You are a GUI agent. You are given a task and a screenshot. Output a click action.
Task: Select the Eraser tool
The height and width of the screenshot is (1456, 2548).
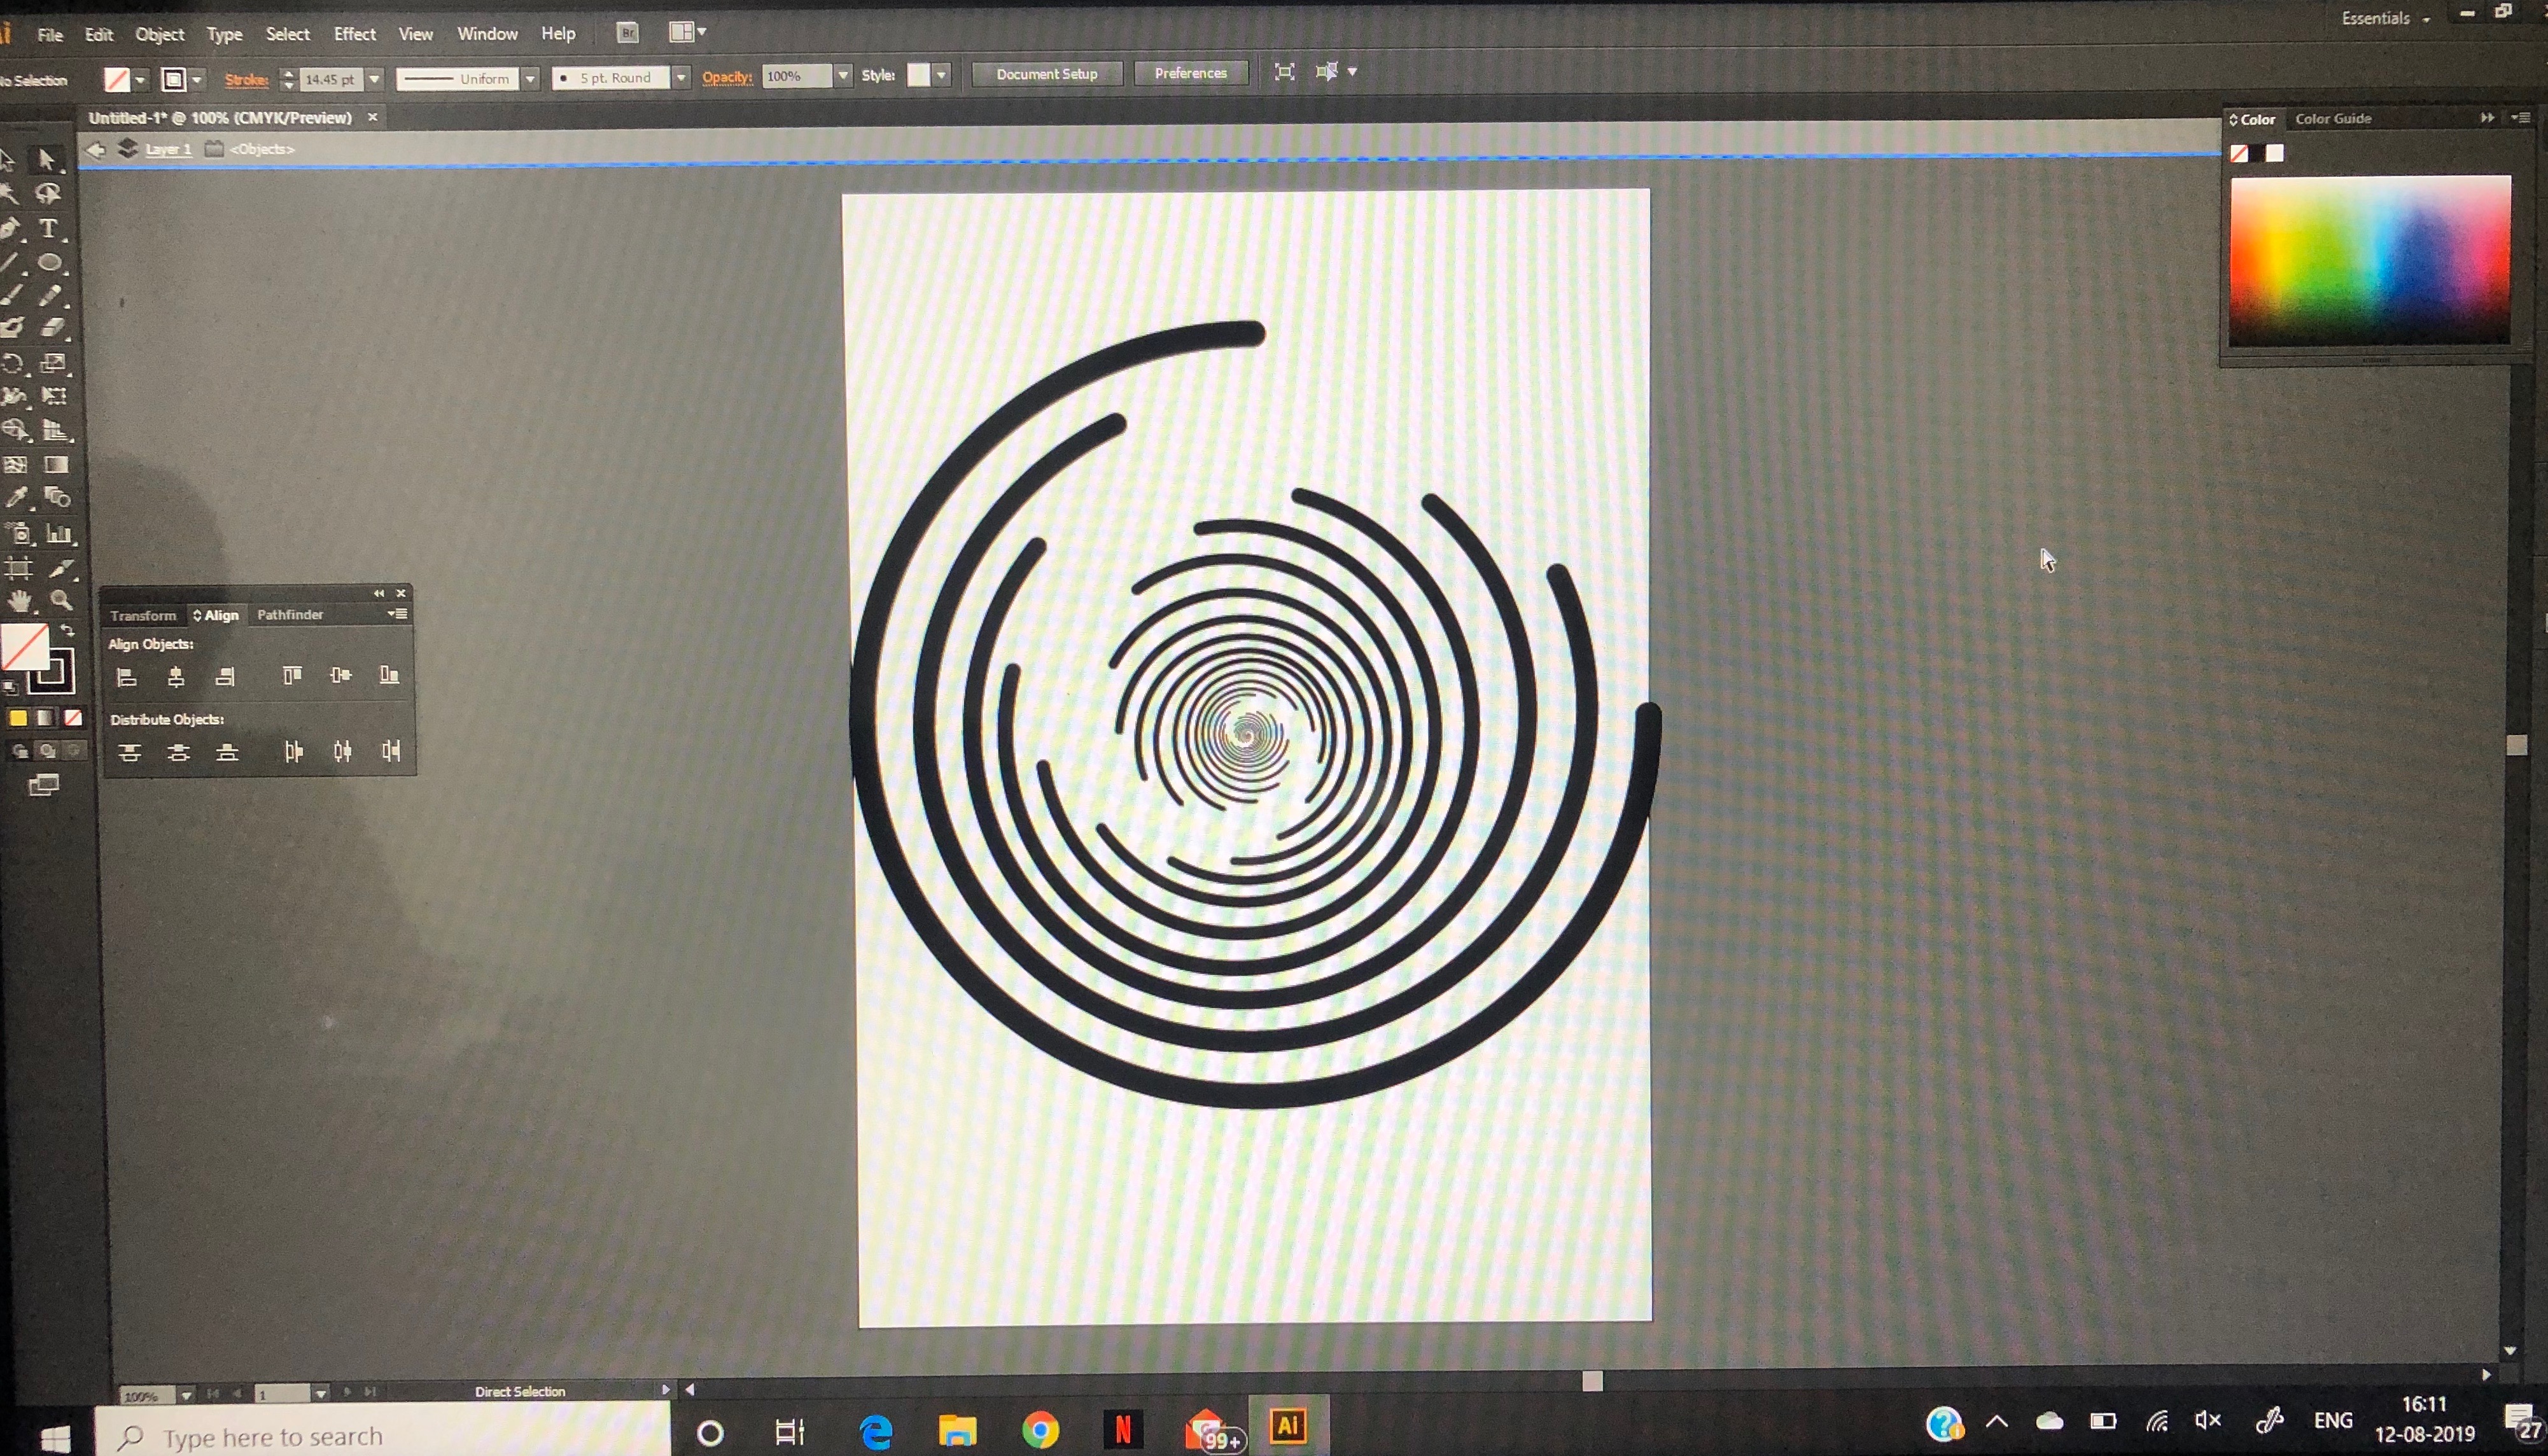(53, 328)
